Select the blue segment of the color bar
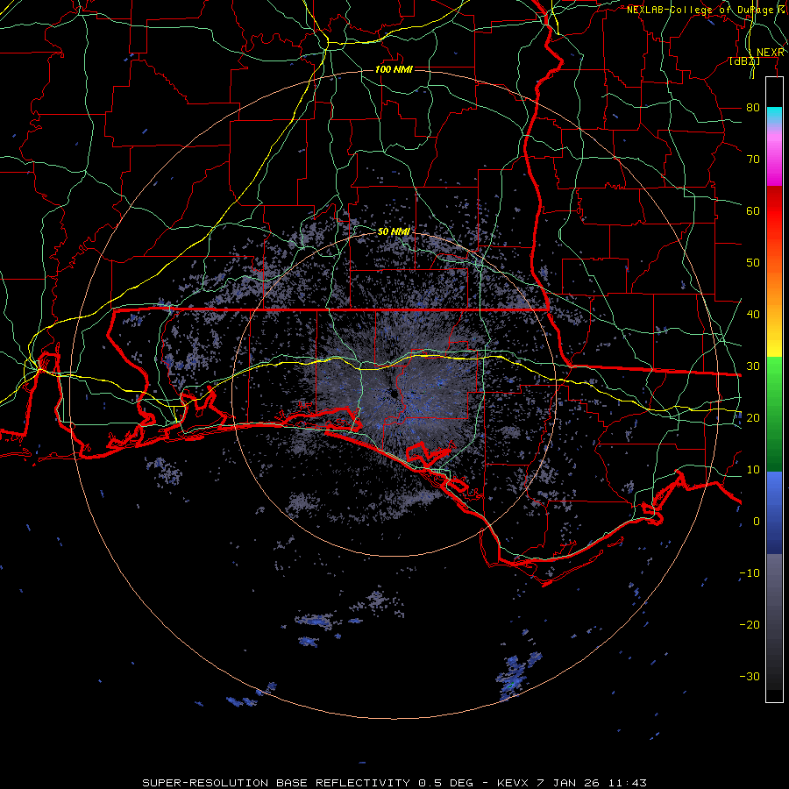This screenshot has height=789, width=789. click(774, 511)
